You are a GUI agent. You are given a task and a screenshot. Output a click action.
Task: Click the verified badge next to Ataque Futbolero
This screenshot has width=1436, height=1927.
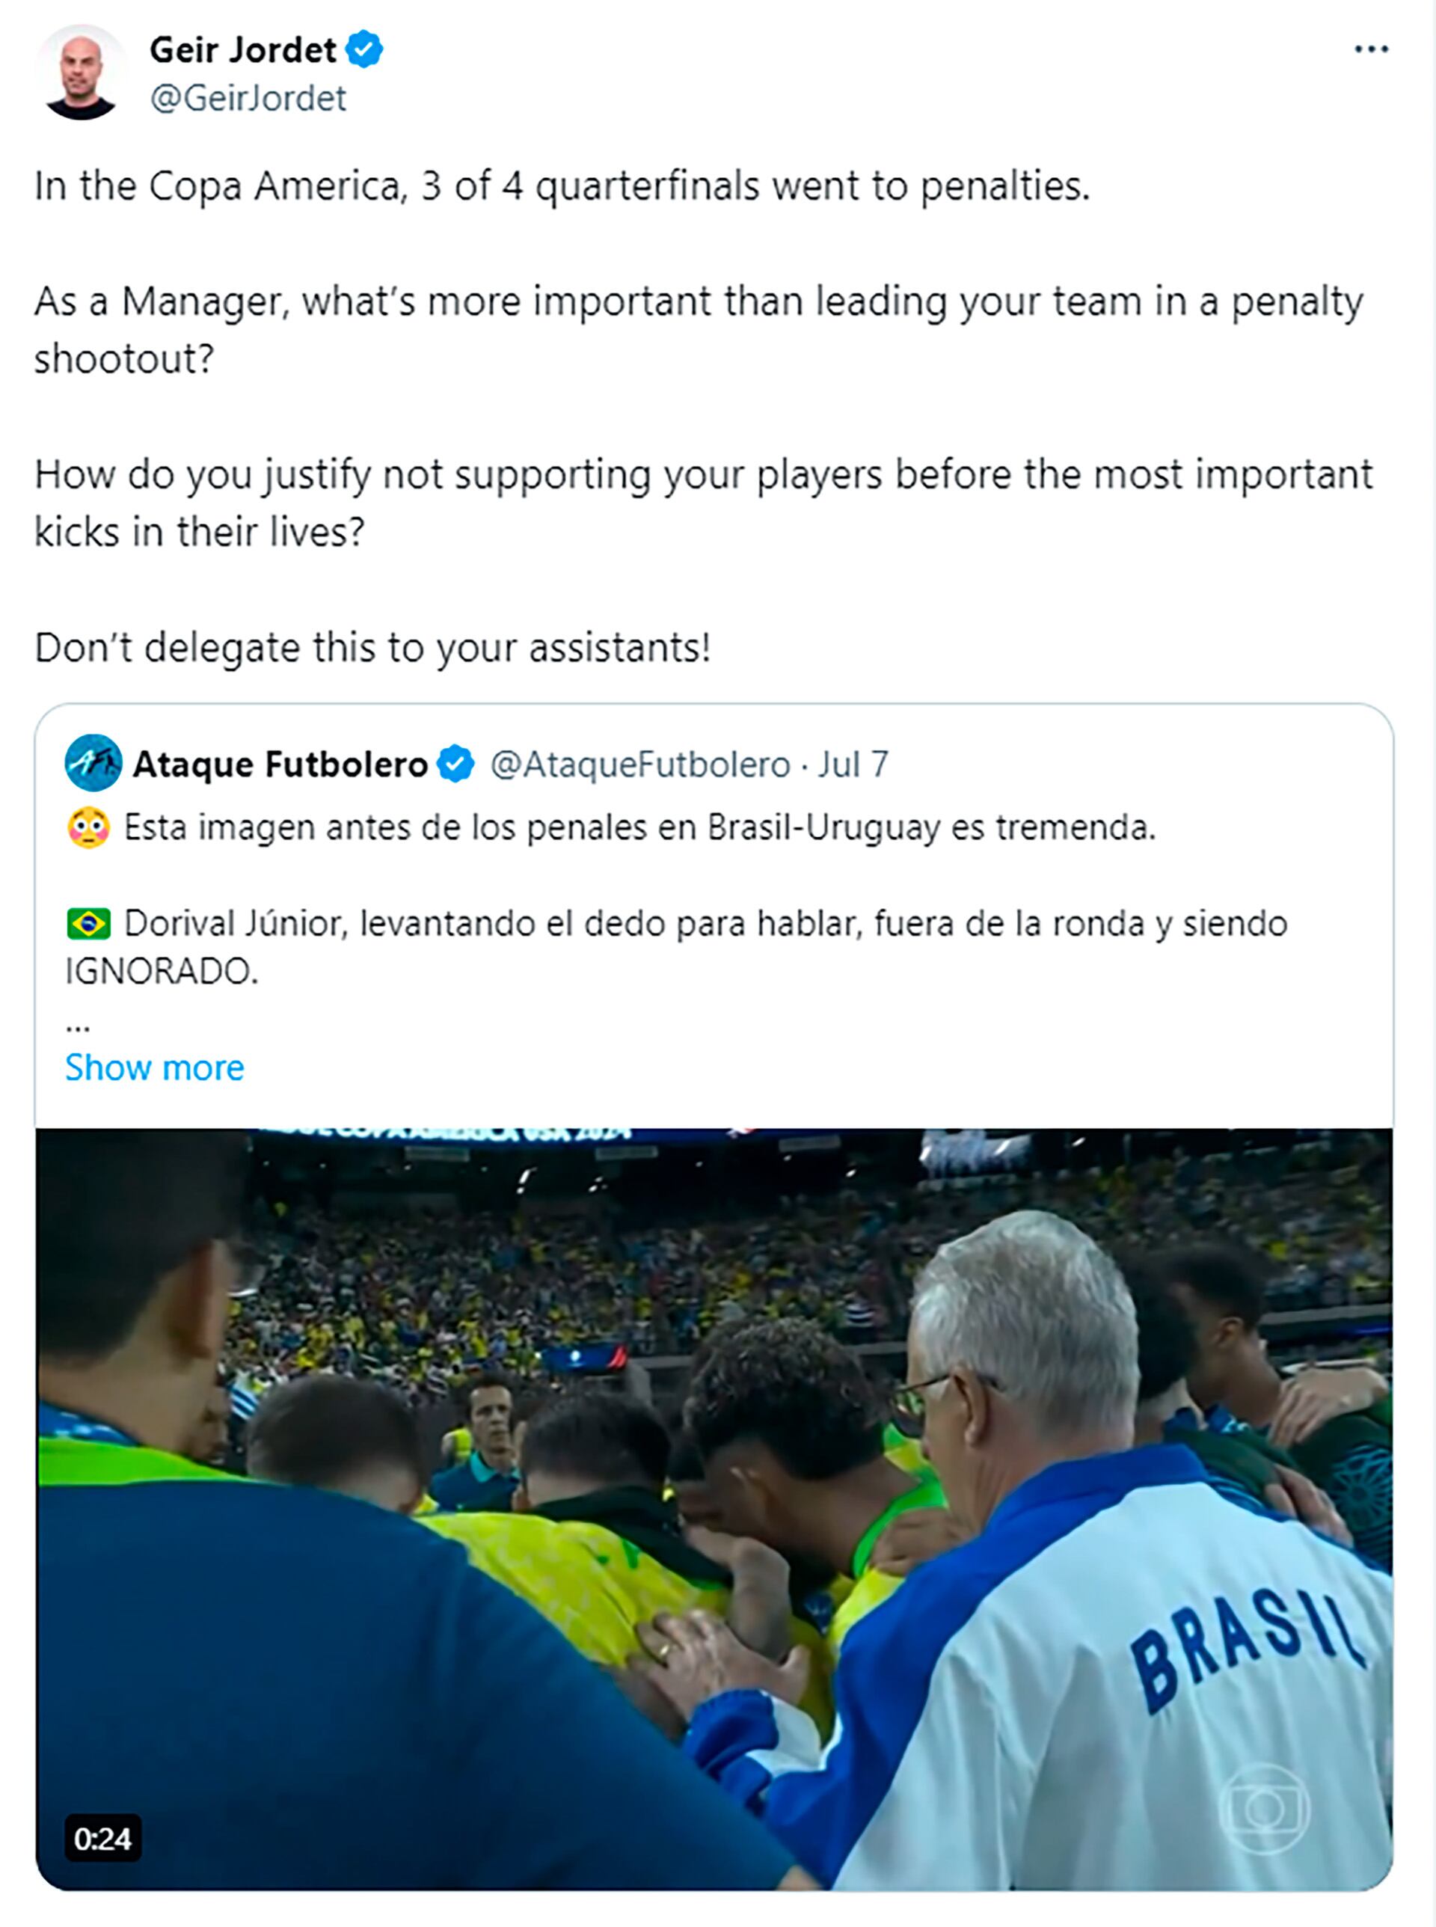coord(455,764)
